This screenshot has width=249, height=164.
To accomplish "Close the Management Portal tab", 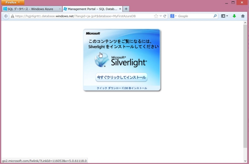I will point(120,9).
